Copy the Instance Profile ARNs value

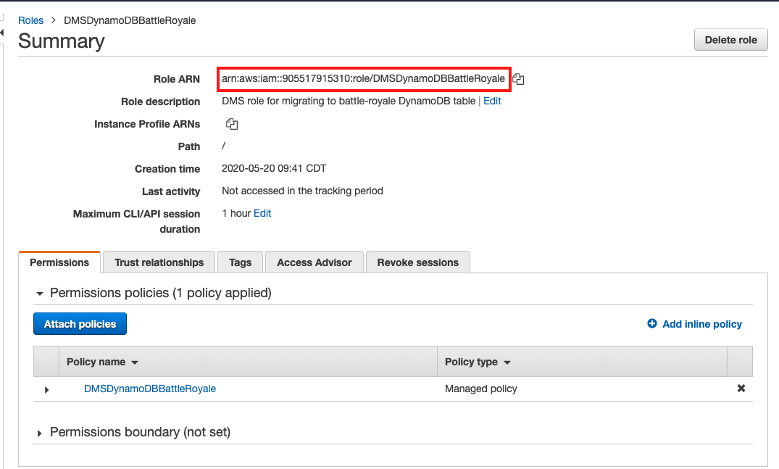click(232, 124)
